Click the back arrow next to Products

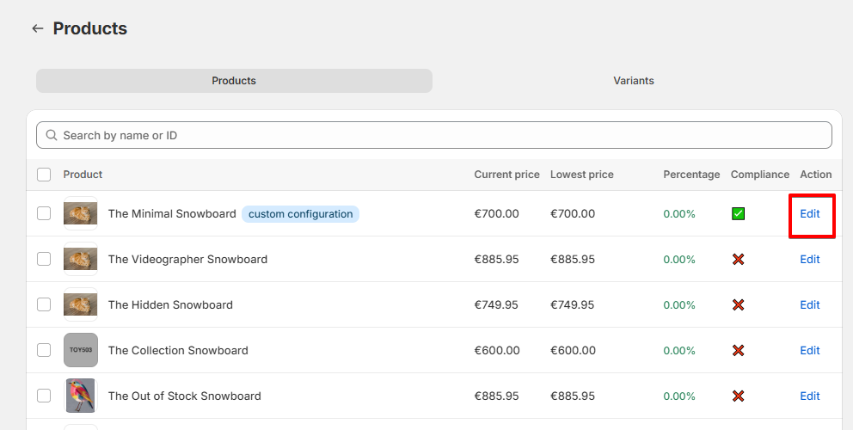38,28
